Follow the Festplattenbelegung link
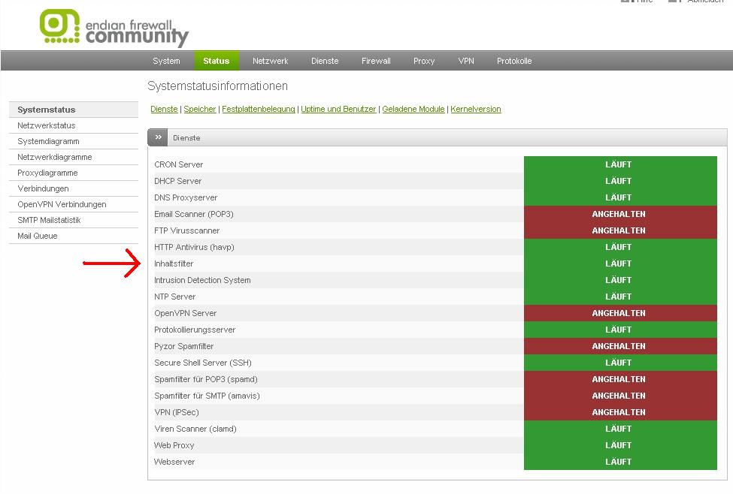733x494 pixels. pyautogui.click(x=259, y=109)
